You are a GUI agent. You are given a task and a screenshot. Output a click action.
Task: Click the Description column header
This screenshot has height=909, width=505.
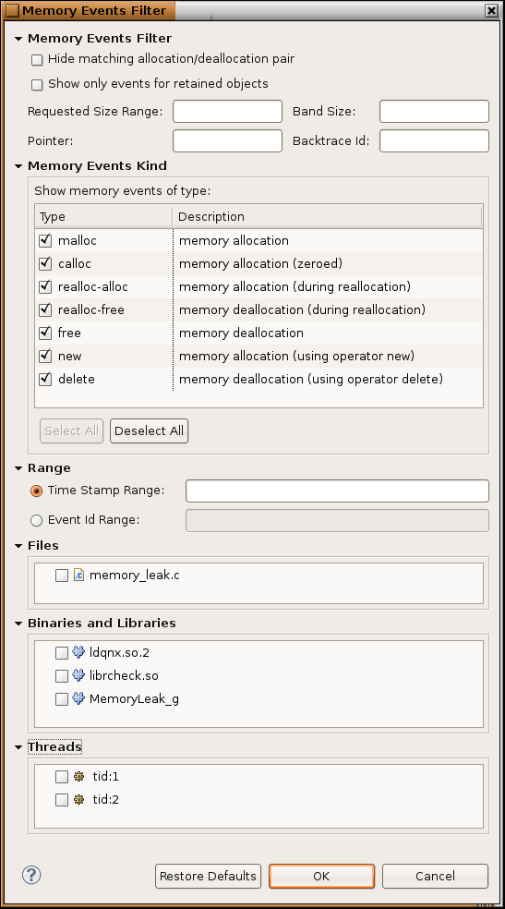coord(327,217)
